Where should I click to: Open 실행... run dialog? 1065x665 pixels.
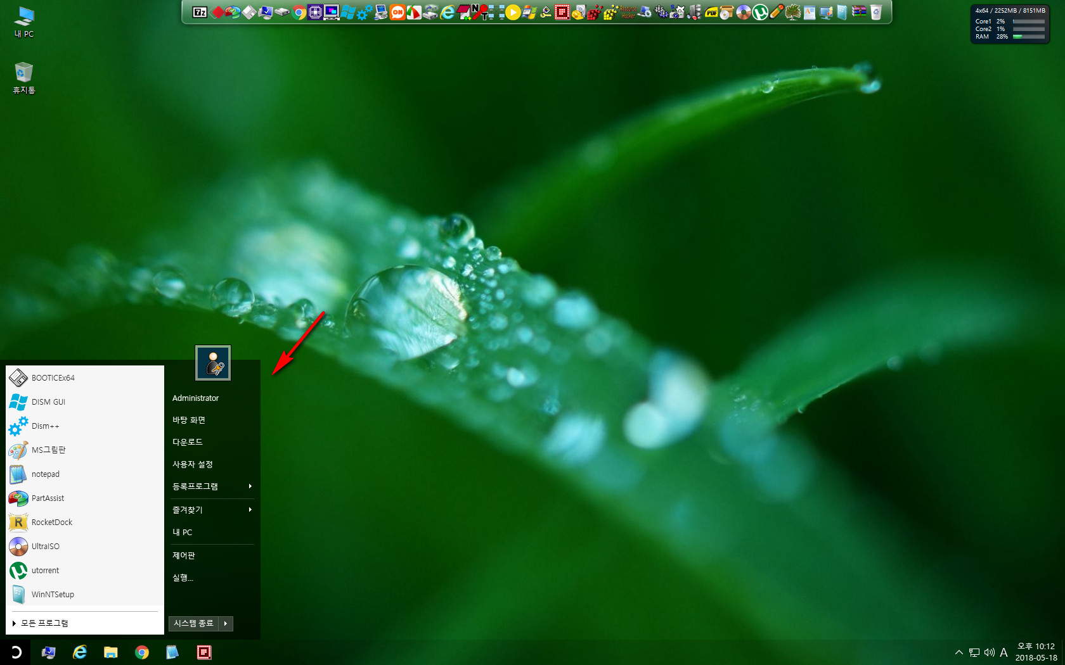183,578
